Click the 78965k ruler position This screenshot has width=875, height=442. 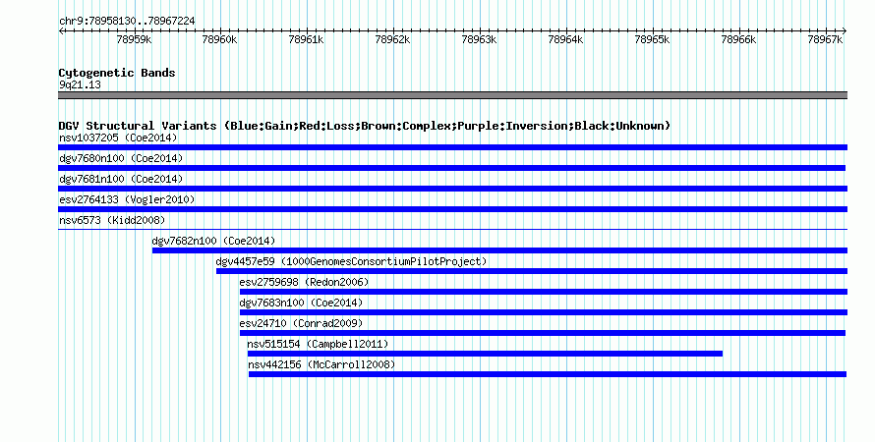[x=653, y=39]
